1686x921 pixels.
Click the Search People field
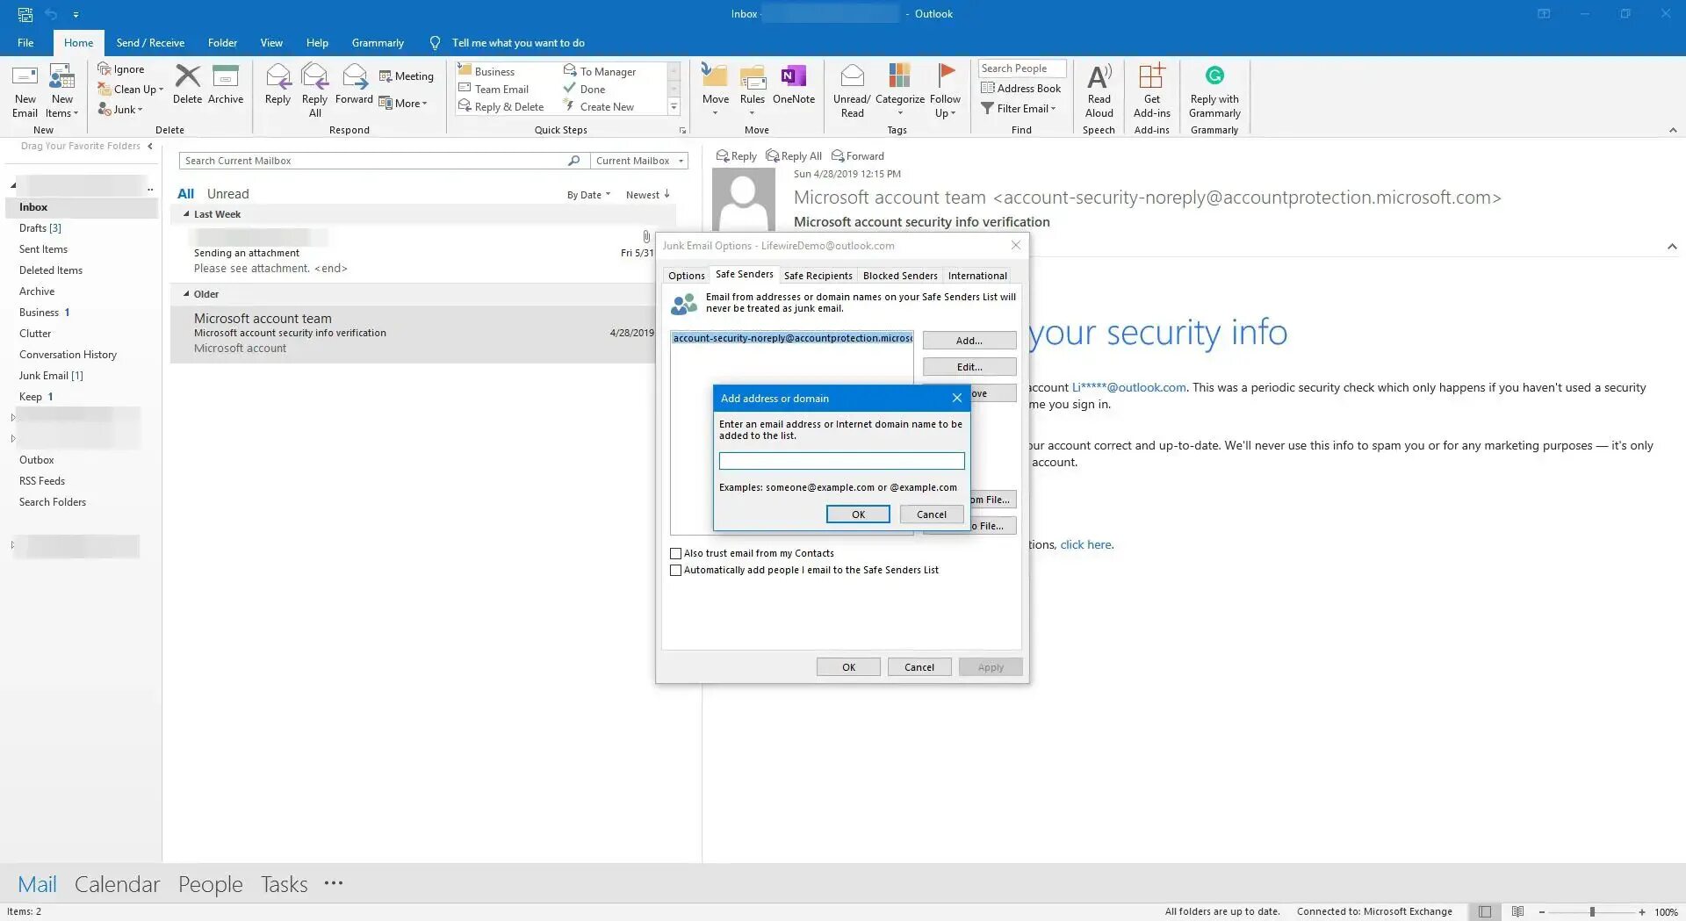[1021, 68]
